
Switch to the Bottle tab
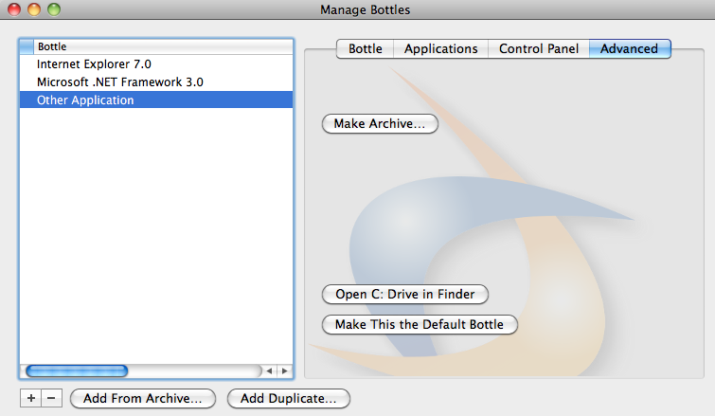click(x=366, y=49)
